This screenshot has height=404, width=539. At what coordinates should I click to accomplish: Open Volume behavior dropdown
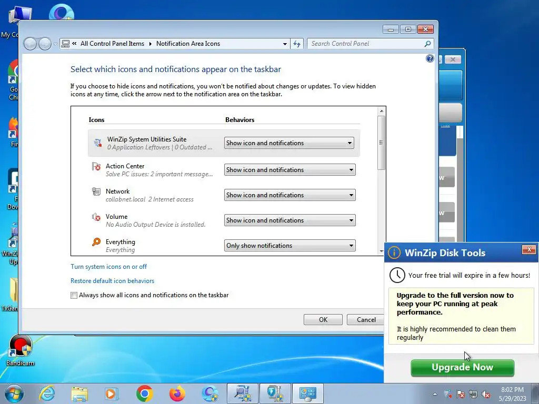pyautogui.click(x=290, y=220)
